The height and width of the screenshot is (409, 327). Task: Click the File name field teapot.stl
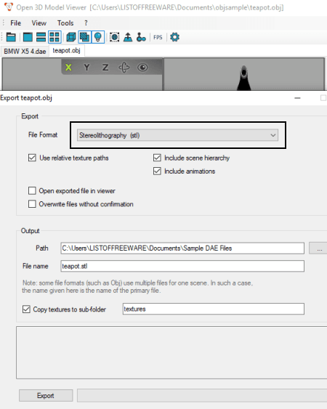182,266
